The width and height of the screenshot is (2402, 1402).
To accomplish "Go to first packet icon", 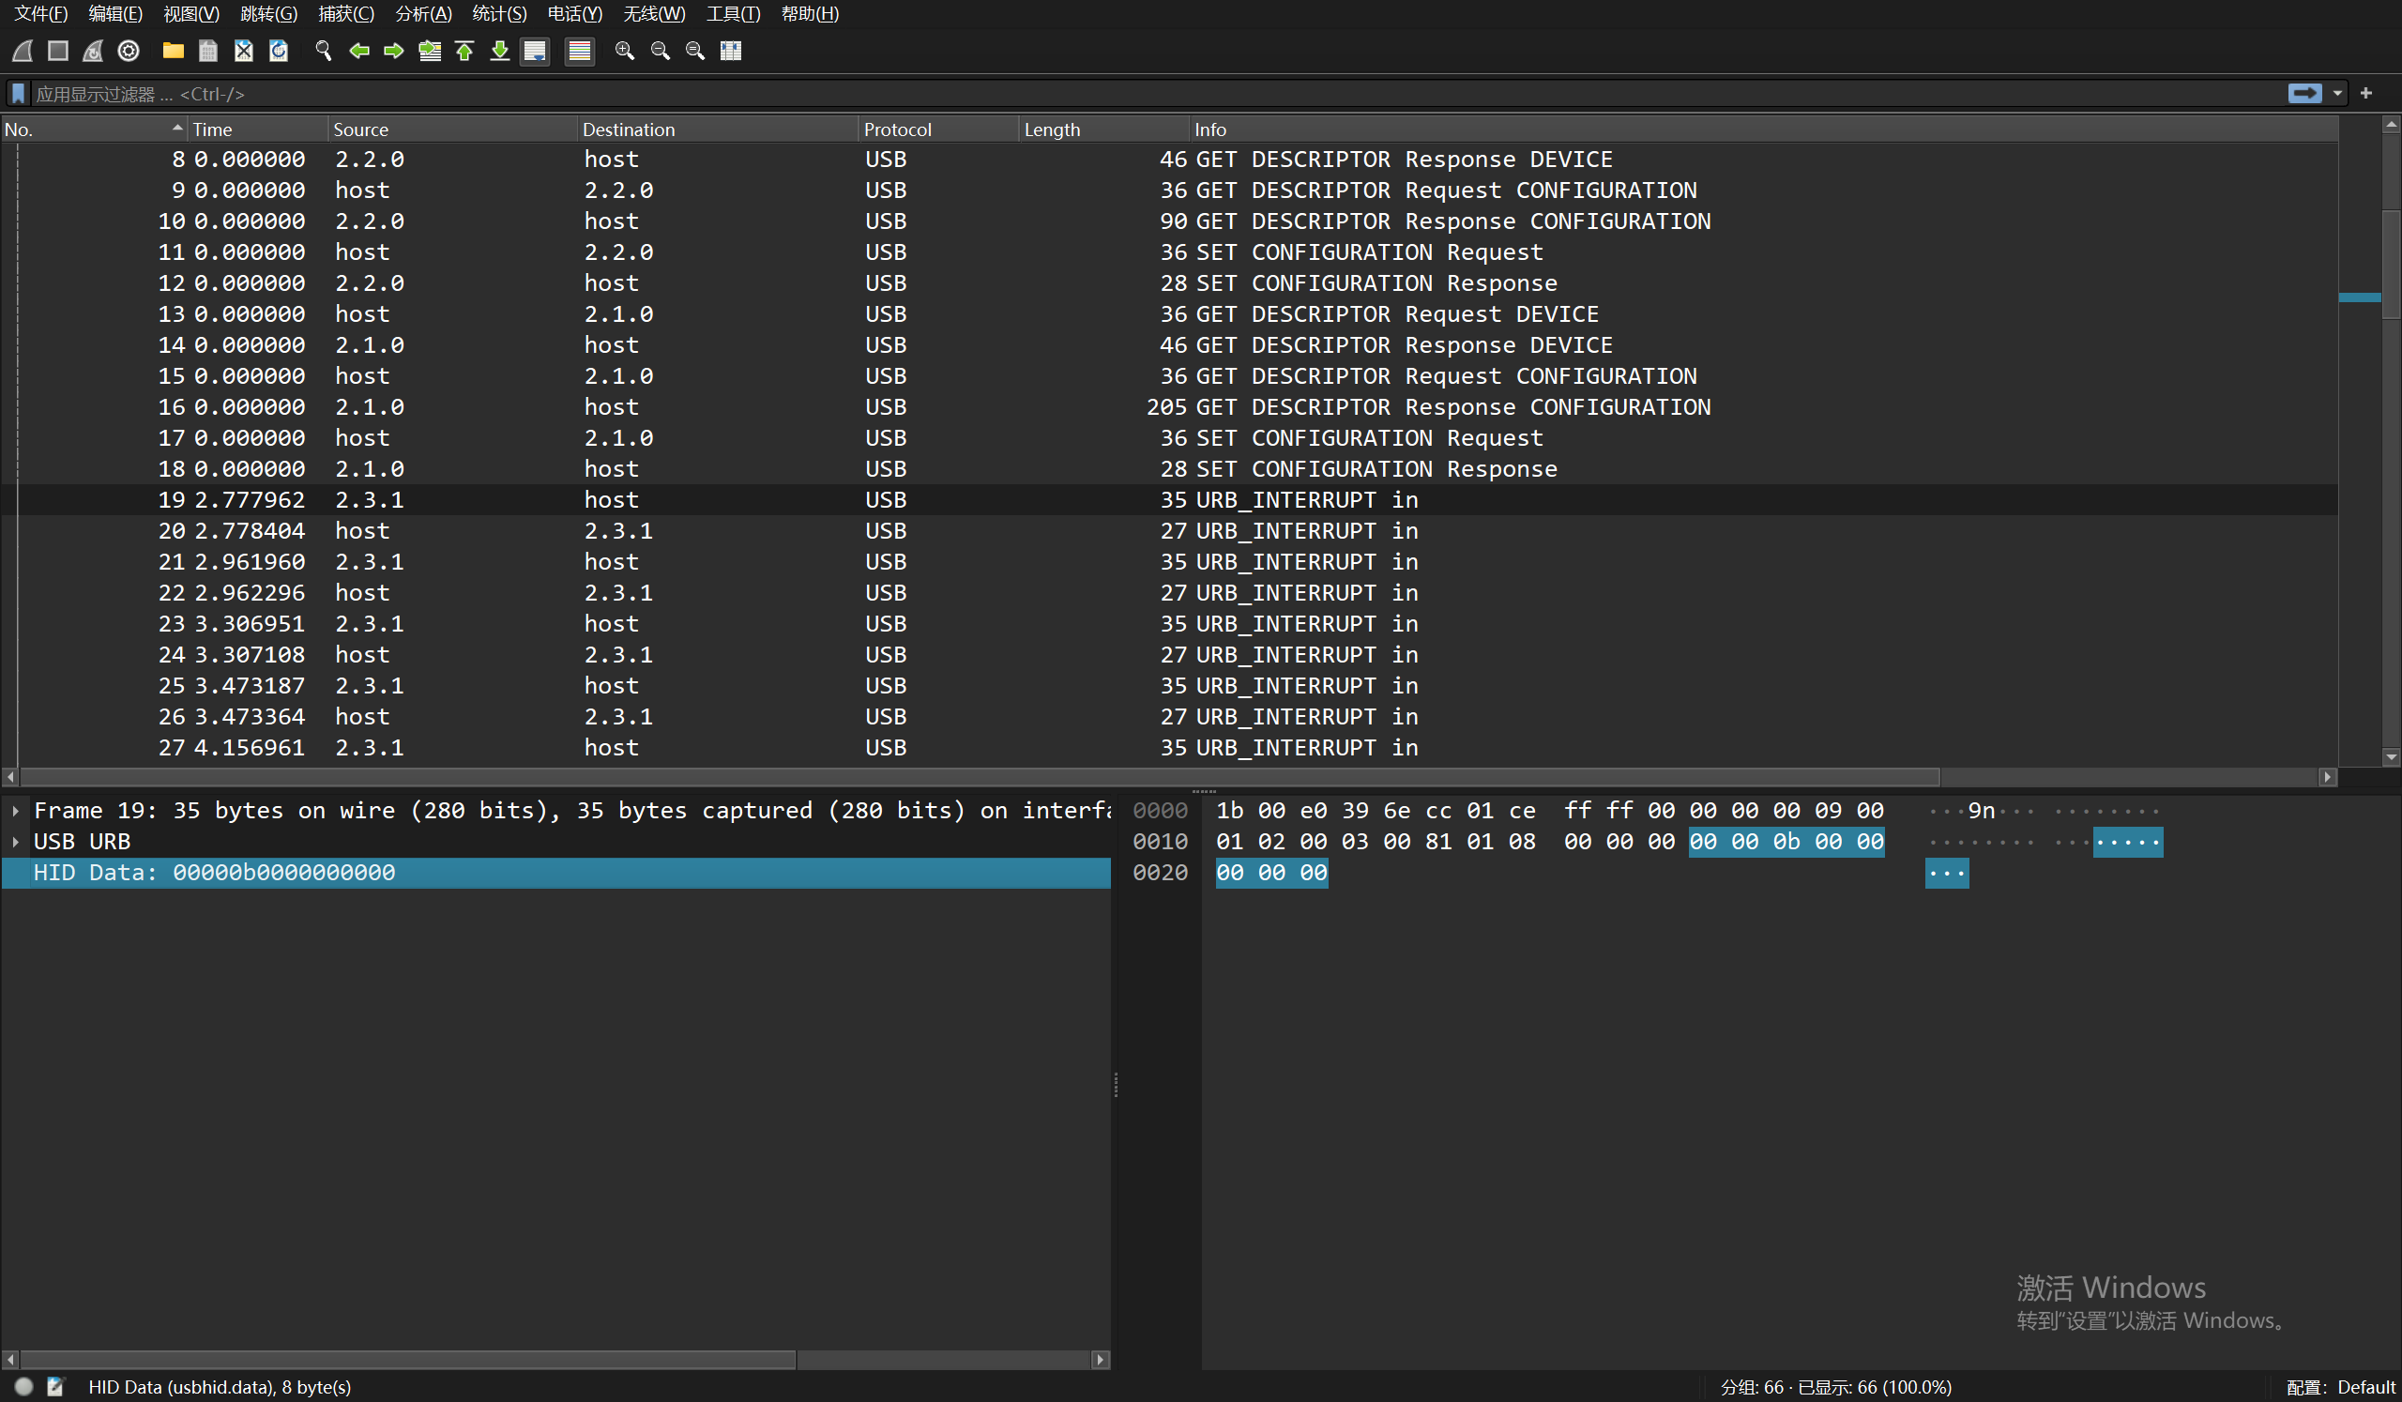I will [x=465, y=51].
